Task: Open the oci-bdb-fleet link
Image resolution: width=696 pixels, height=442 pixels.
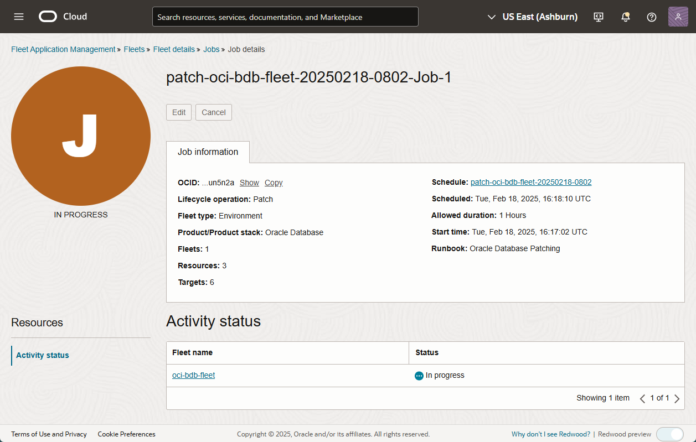Action: point(193,375)
